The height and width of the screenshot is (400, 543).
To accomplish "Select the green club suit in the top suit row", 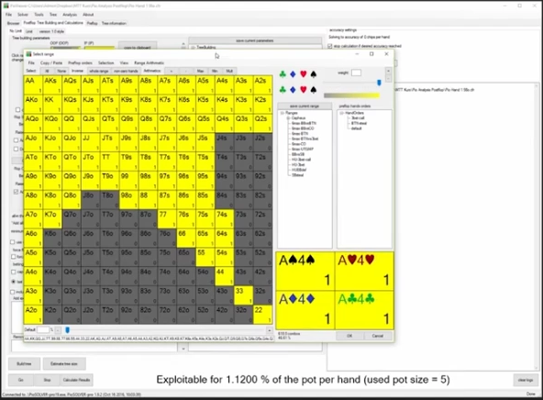I will [x=283, y=74].
